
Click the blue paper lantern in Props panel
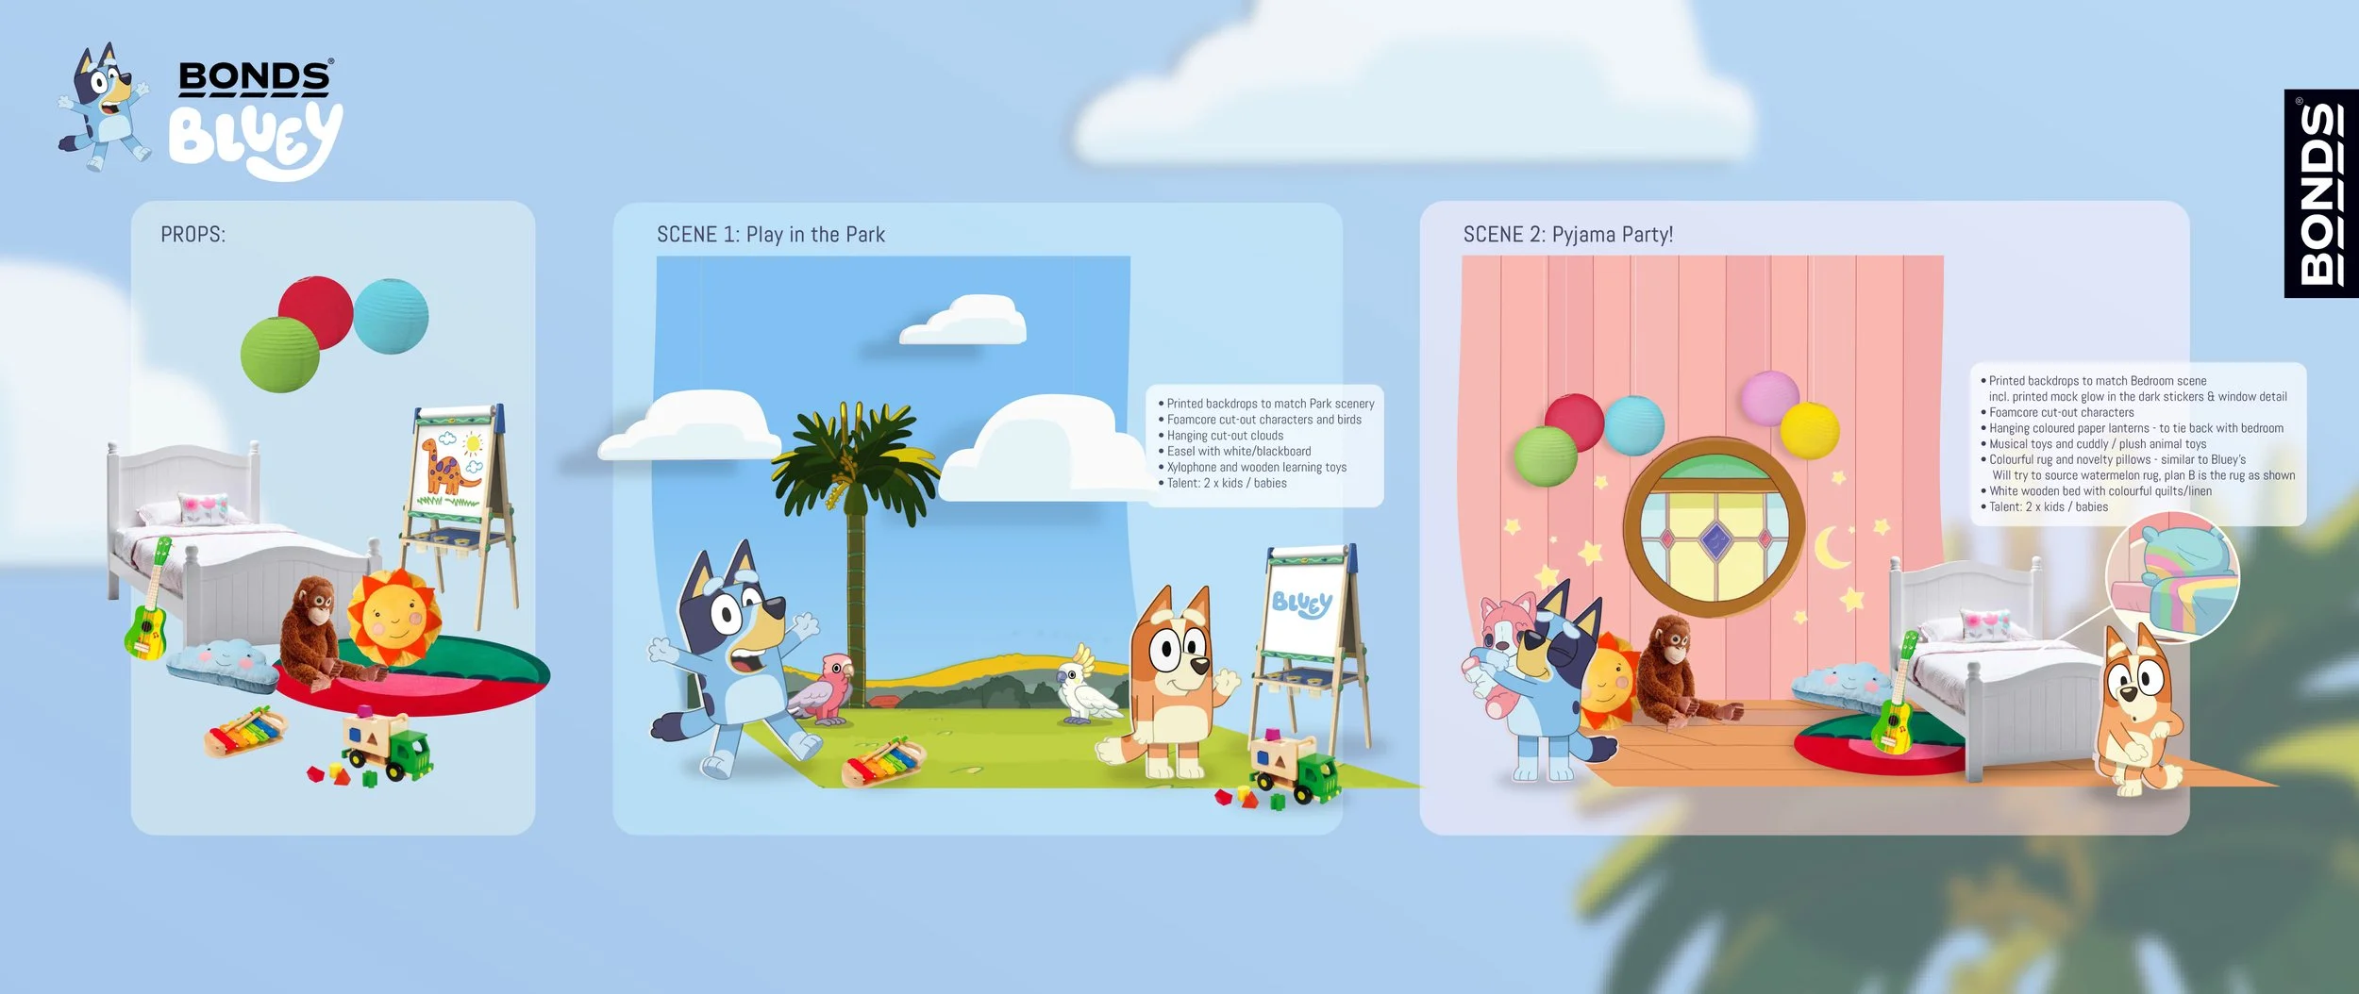(392, 316)
